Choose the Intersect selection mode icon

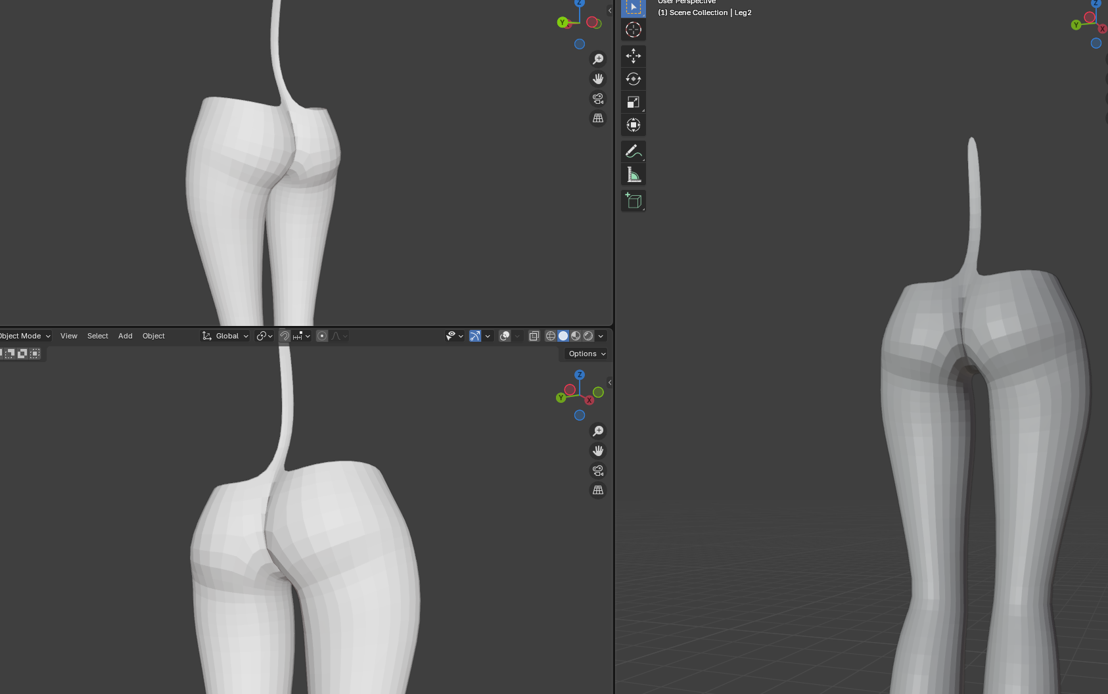35,354
